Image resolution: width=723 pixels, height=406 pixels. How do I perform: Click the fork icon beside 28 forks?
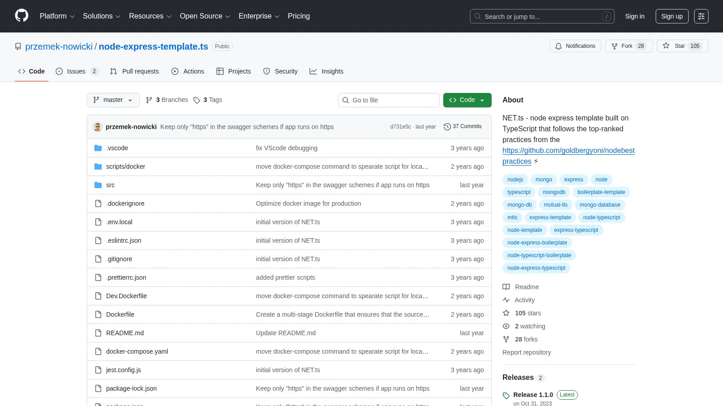pyautogui.click(x=506, y=339)
